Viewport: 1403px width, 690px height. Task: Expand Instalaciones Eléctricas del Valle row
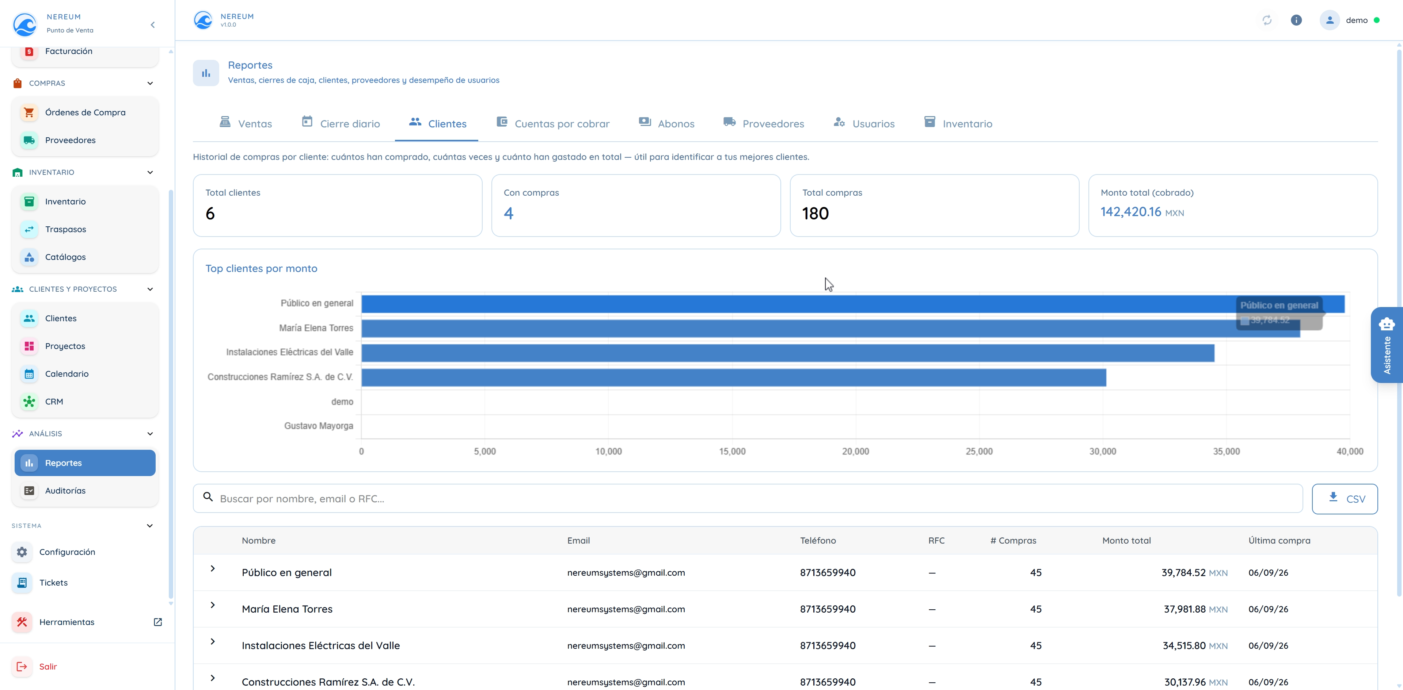click(213, 641)
